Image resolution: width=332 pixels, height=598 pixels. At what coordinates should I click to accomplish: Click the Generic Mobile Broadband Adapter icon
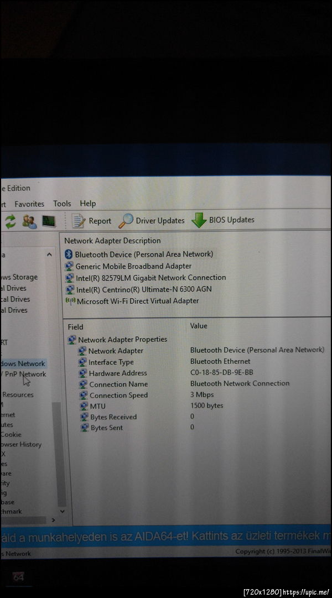[69, 266]
